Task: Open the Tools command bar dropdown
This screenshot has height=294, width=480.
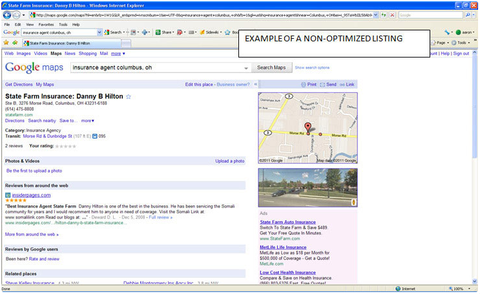Action: [x=461, y=43]
